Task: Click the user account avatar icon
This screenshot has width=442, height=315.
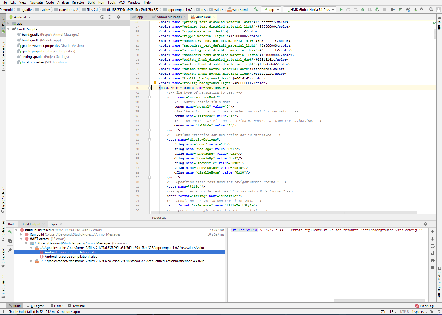Action: click(438, 9)
